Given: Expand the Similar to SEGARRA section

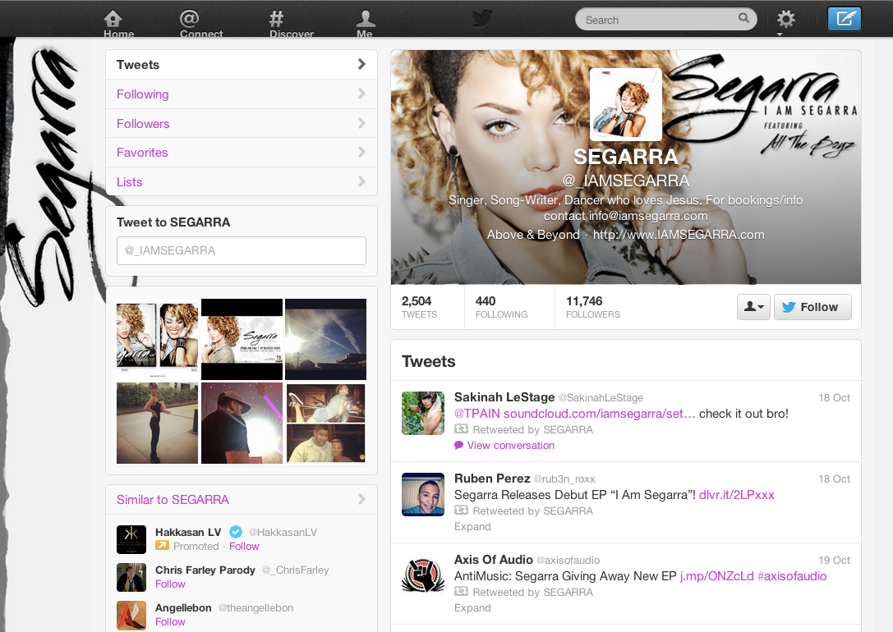Looking at the screenshot, I should [361, 499].
